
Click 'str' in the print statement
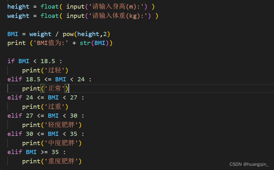click(85, 43)
